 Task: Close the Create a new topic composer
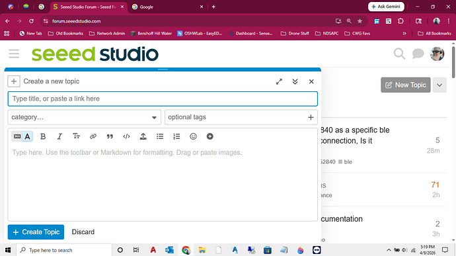[x=311, y=81]
